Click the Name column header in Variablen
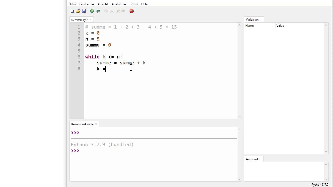This screenshot has height=187, width=333. 260,26
